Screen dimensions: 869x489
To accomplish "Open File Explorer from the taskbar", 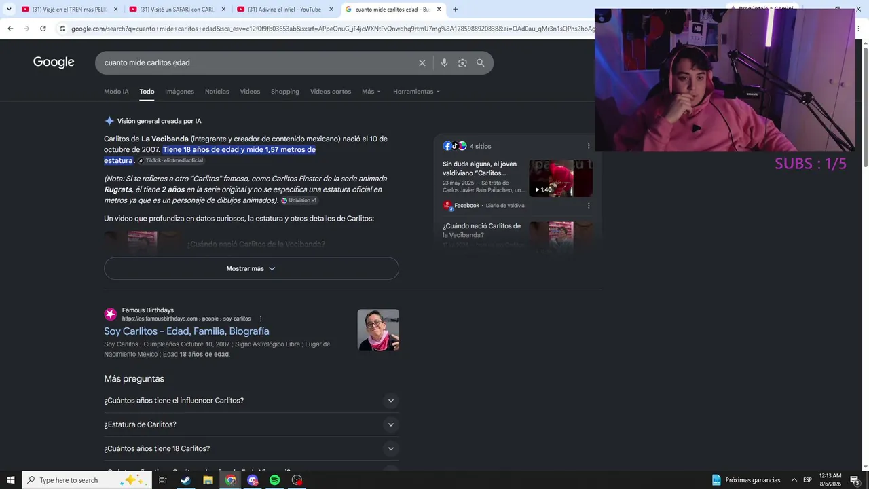I will coord(208,480).
